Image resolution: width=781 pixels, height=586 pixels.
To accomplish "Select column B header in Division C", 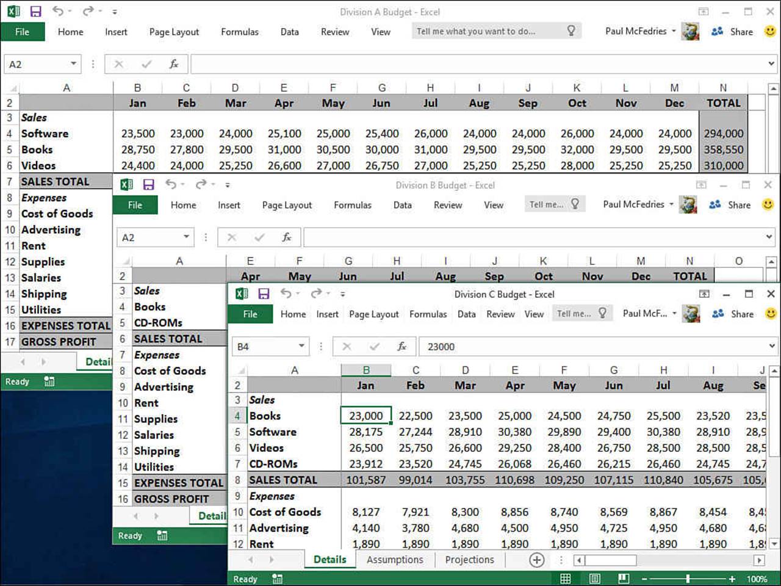I will 366,369.
